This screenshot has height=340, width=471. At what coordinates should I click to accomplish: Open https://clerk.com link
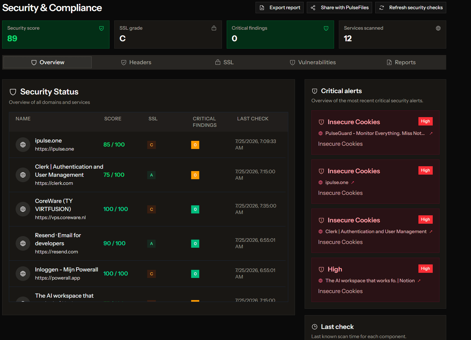(x=54, y=183)
